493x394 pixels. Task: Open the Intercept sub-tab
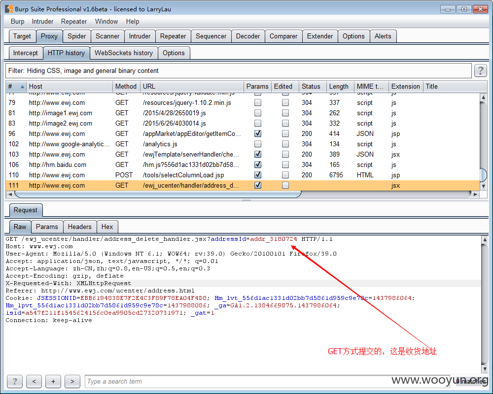point(26,53)
